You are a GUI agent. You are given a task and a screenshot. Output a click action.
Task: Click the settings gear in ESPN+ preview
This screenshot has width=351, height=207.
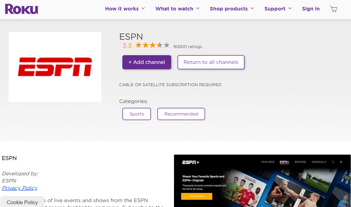pos(341,162)
